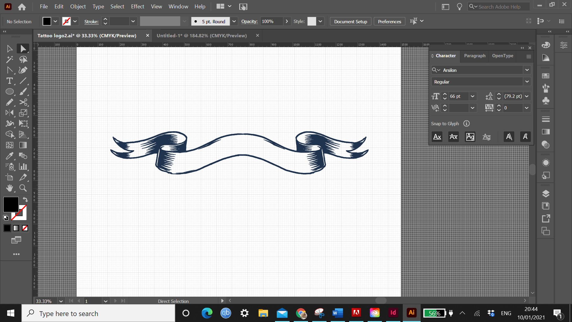
Task: Click the Document Setup button
Action: coord(350,21)
